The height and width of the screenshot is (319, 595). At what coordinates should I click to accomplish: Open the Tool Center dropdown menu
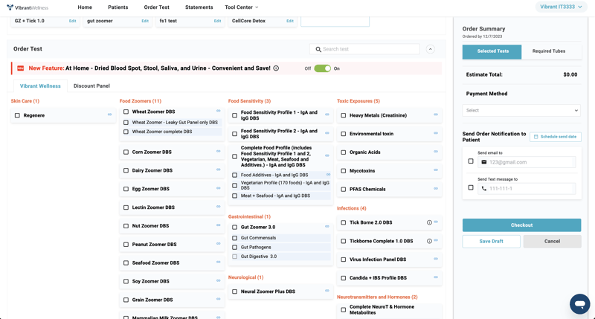241,7
